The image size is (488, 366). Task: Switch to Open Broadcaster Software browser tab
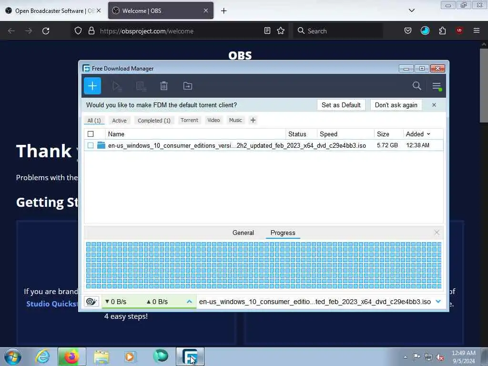(53, 11)
